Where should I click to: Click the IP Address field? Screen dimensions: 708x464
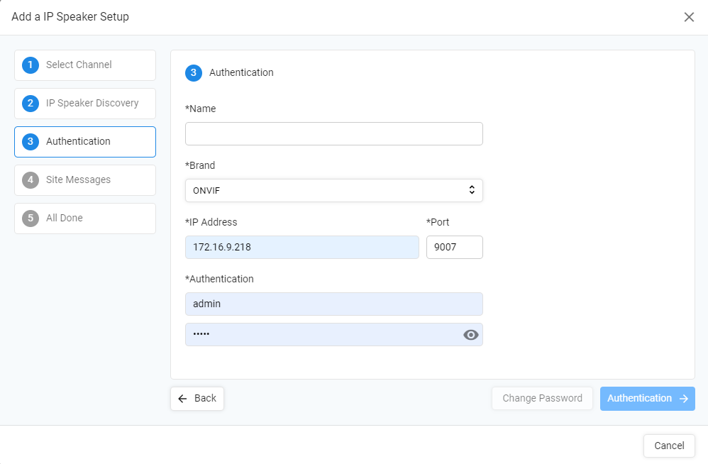coord(302,248)
